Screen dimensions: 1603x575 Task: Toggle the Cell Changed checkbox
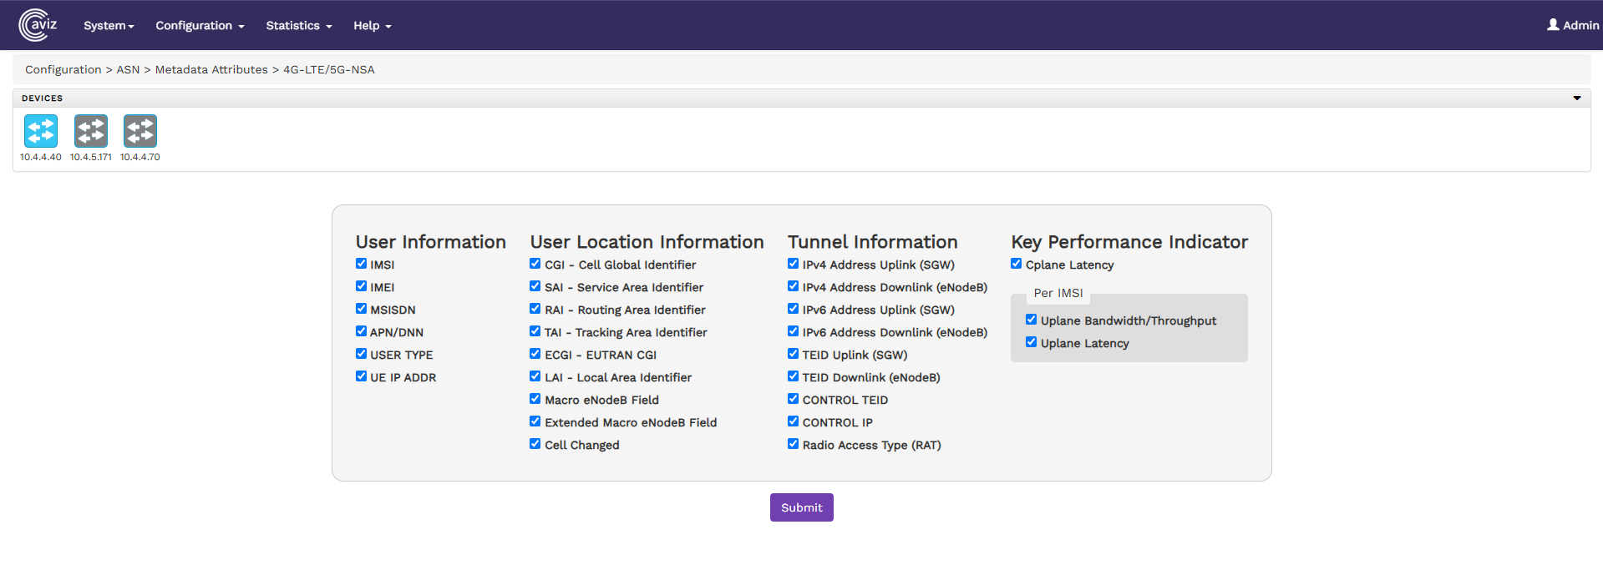point(535,444)
